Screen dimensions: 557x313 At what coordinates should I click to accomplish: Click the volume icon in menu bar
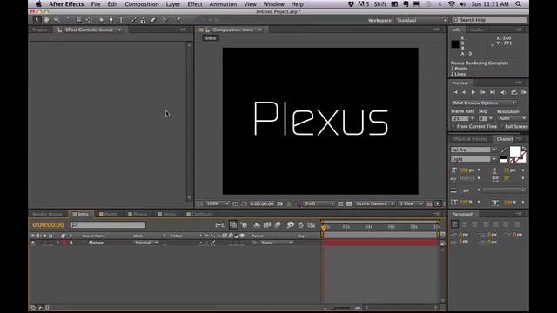tap(462, 4)
